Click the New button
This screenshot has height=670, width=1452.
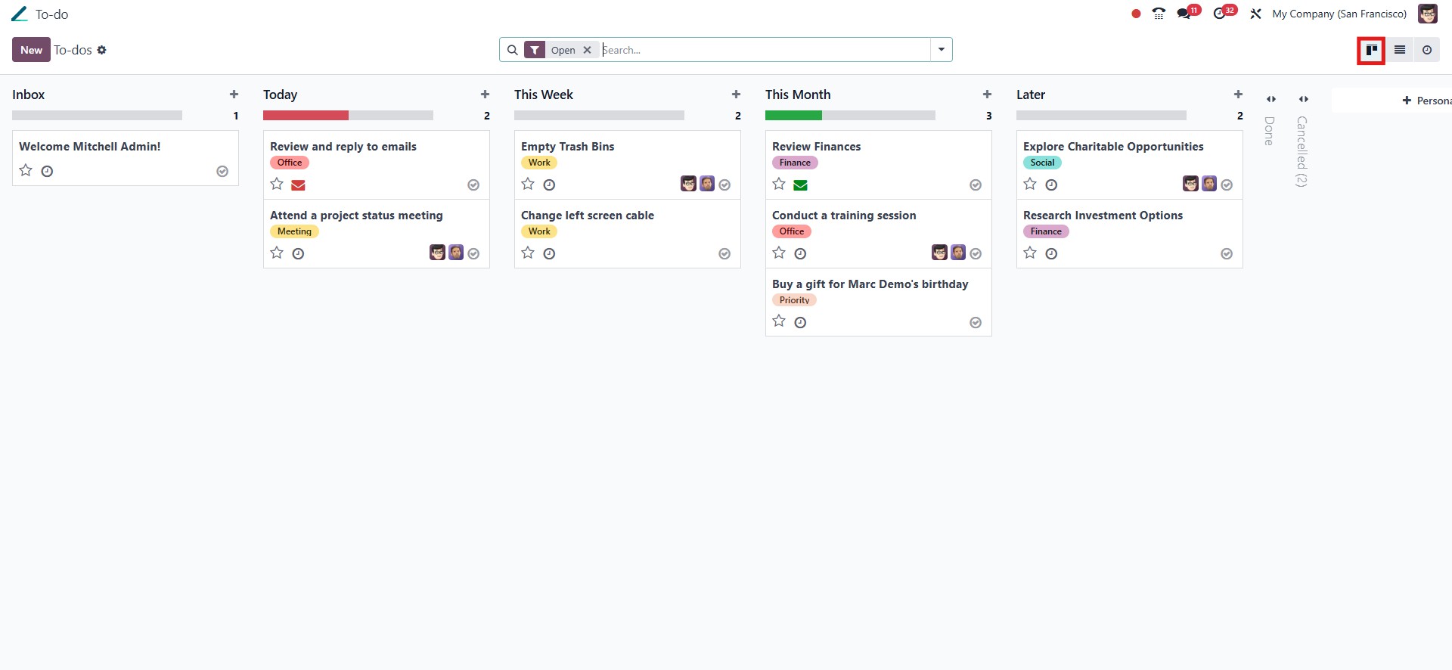pyautogui.click(x=31, y=50)
